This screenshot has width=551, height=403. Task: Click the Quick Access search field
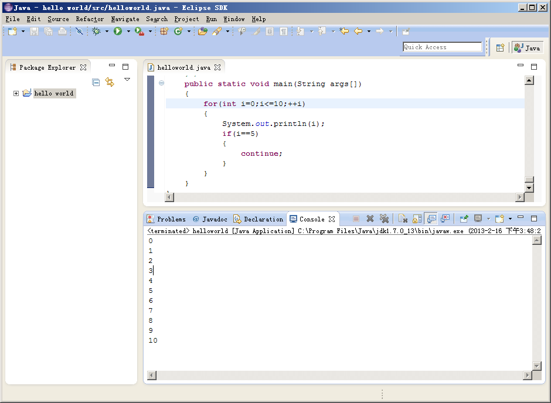[442, 47]
